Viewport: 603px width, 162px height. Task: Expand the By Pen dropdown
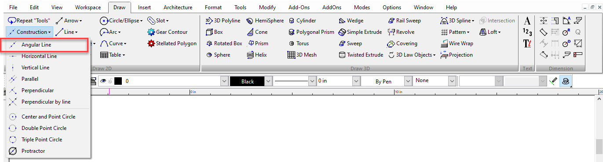coord(386,81)
